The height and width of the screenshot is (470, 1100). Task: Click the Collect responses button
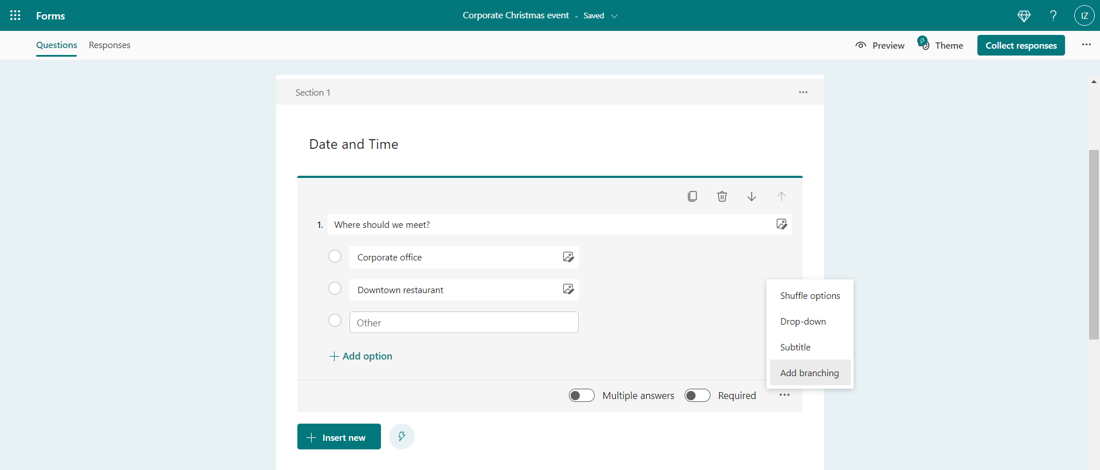pyautogui.click(x=1021, y=45)
